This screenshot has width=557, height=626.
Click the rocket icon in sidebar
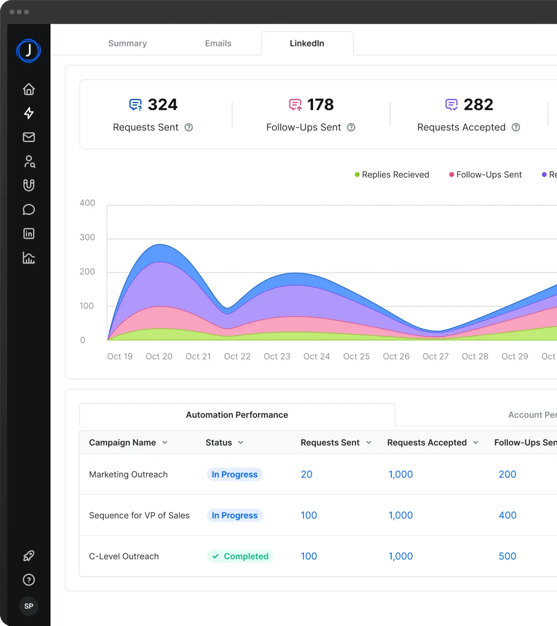tap(29, 556)
